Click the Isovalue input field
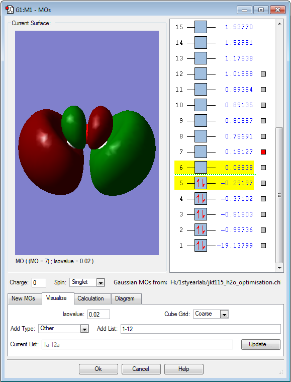This screenshot has width=291, height=382. coord(99,314)
